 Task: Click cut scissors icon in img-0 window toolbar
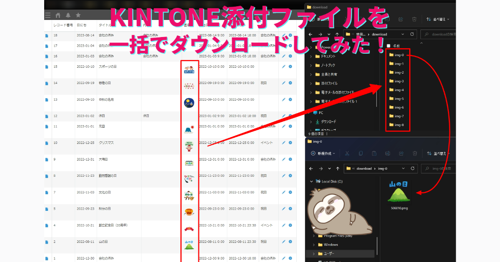click(347, 153)
